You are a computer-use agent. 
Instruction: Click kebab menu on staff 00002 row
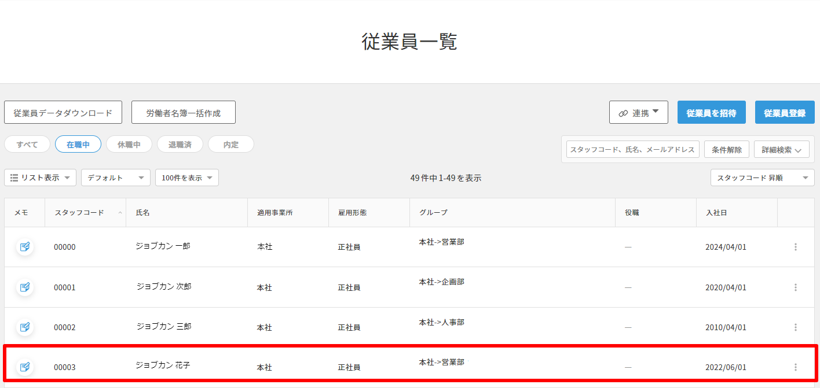coord(795,327)
